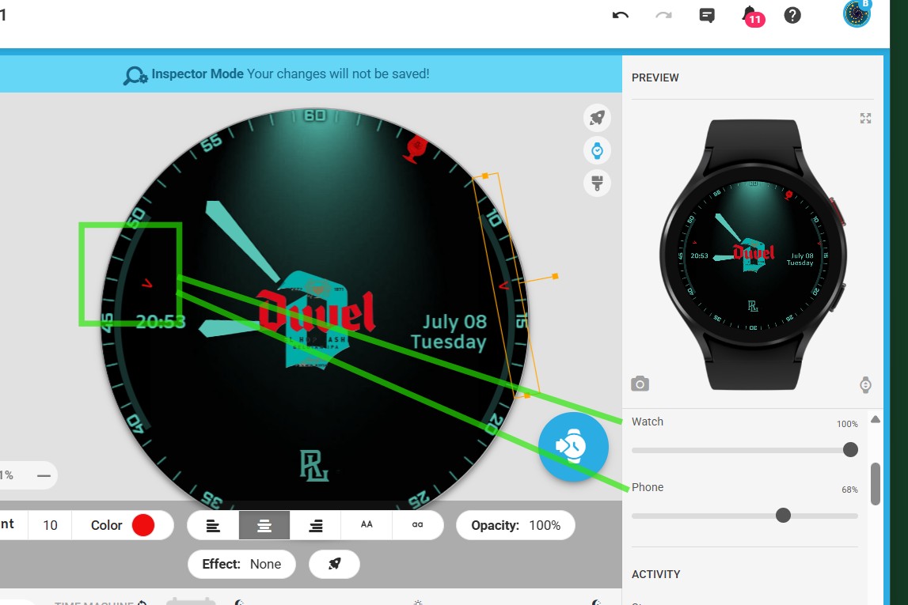Open the help question mark icon
The width and height of the screenshot is (908, 605).
pos(792,15)
